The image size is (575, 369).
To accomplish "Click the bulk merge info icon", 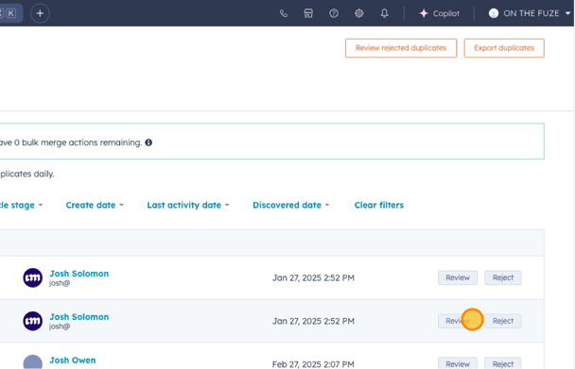I will (x=148, y=143).
